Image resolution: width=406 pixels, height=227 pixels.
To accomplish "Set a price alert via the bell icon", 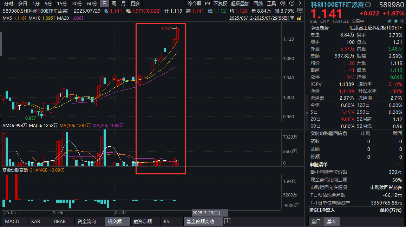I will point(395,21).
